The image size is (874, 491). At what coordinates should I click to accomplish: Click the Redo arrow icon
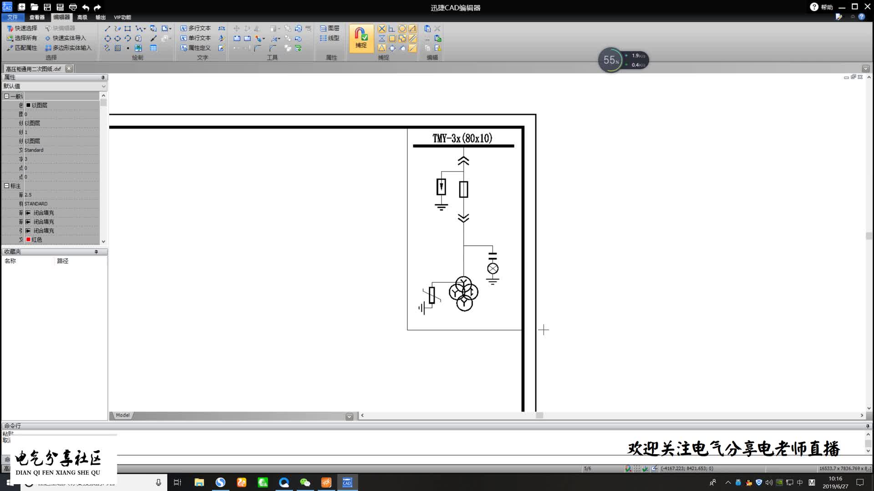(97, 7)
